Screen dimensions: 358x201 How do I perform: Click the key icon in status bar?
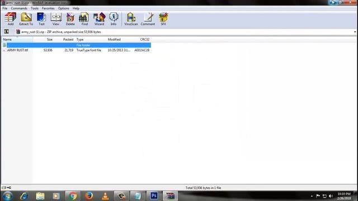[9, 188]
